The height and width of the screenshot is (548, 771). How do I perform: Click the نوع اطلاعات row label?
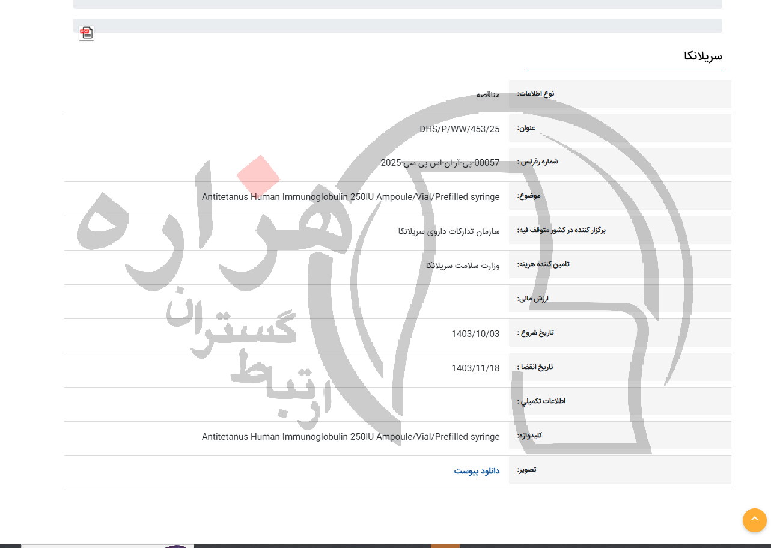click(535, 93)
